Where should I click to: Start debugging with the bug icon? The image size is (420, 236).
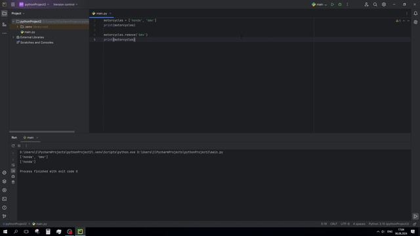[x=340, y=5]
